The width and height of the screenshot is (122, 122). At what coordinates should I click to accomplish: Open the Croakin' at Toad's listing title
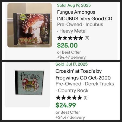pos(83,75)
